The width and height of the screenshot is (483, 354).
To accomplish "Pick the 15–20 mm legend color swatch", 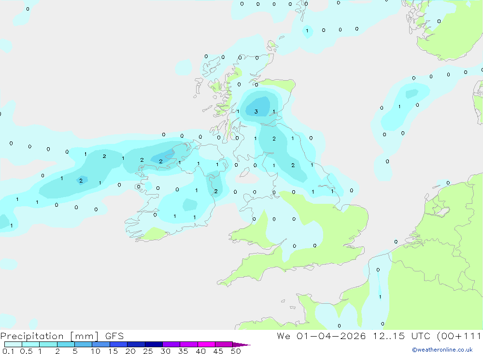I will [119, 344].
